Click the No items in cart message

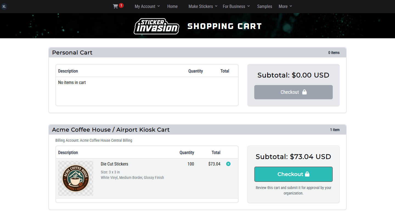(x=72, y=83)
